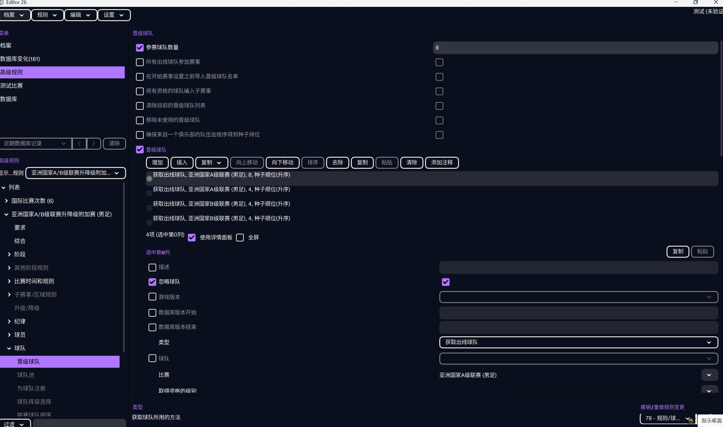723x427 pixels.
Task: Tick the 球队 checkbox in detail panel
Action: click(152, 358)
